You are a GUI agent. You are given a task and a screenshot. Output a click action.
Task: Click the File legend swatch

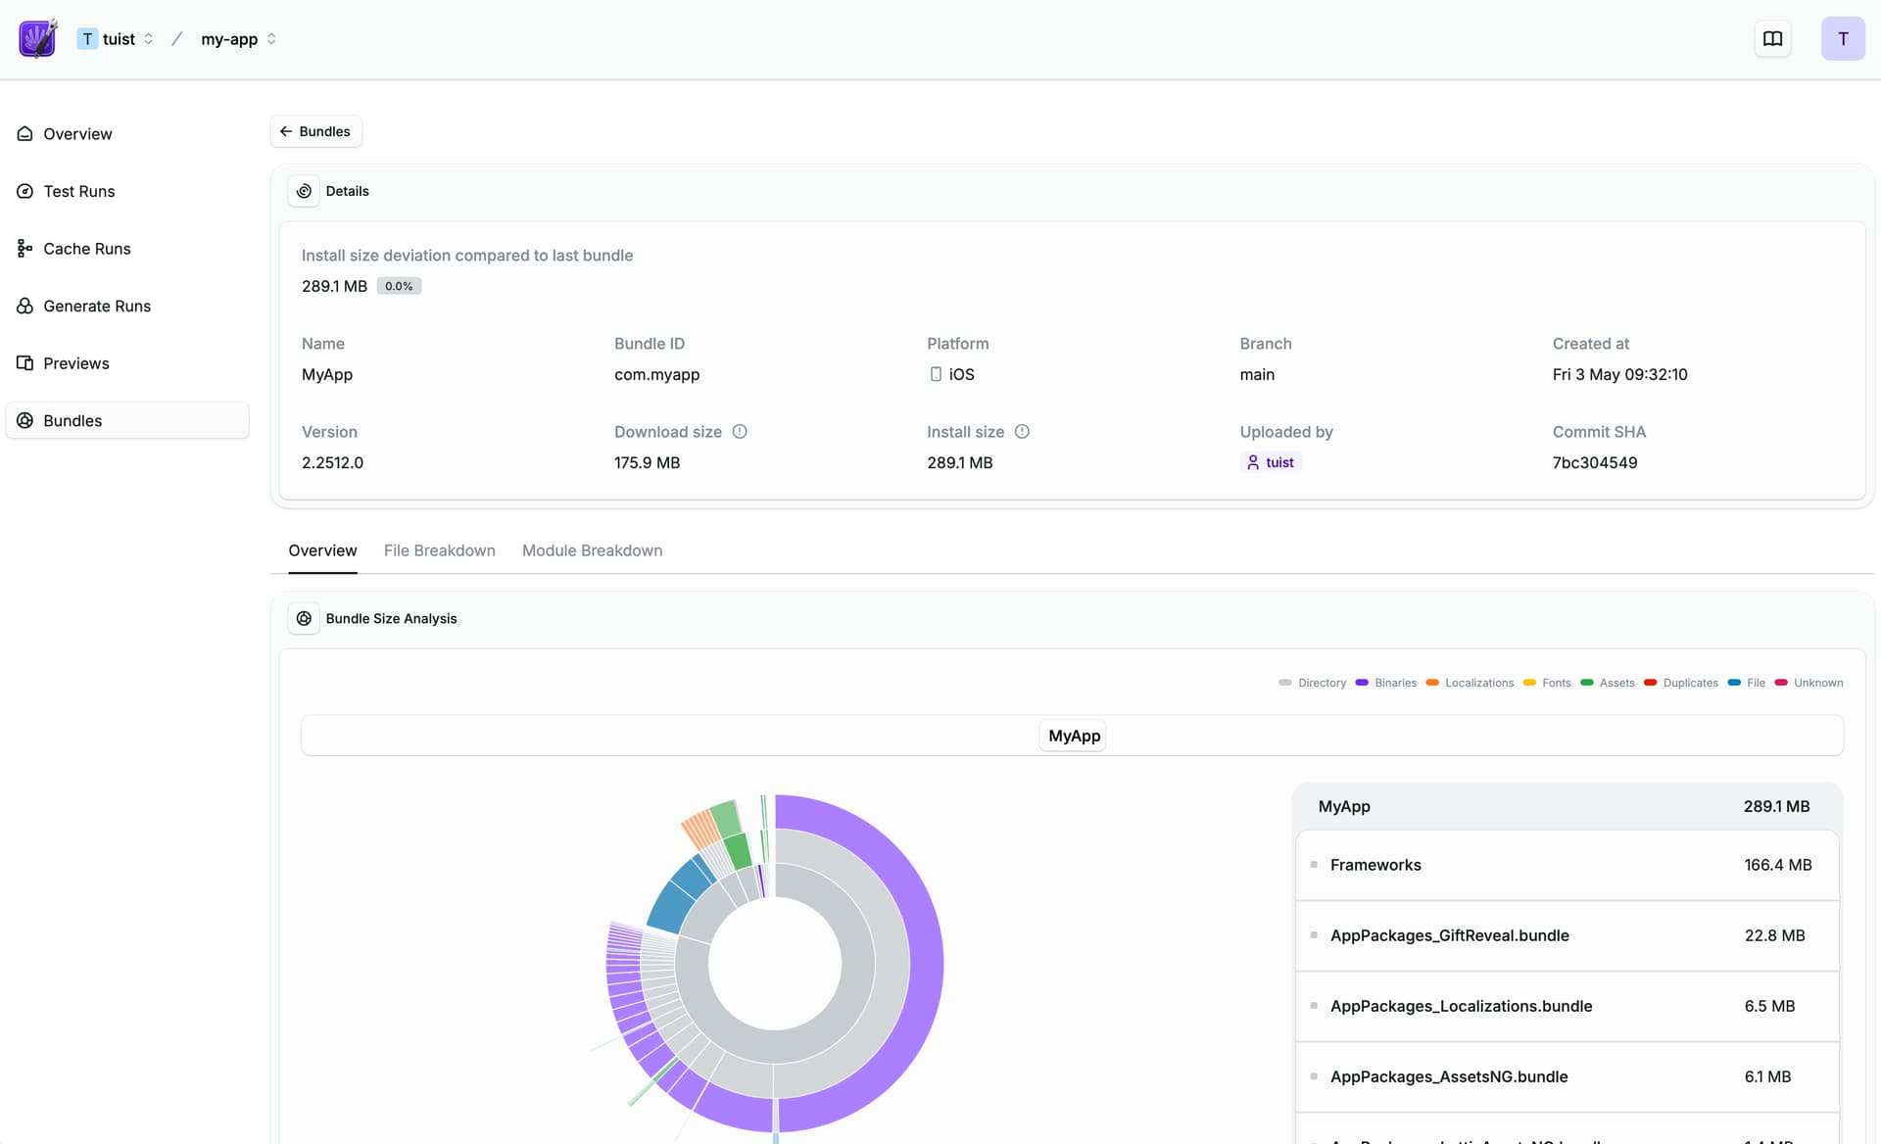click(1734, 683)
